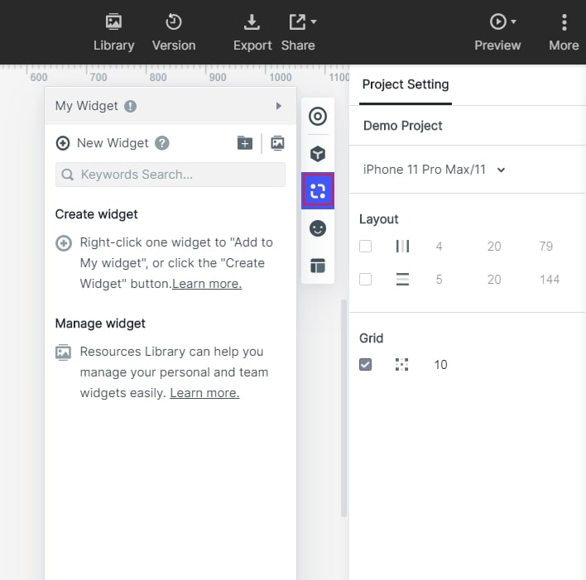The height and width of the screenshot is (580, 586).
Task: Open the master/template layout panel icon
Action: coord(318,266)
